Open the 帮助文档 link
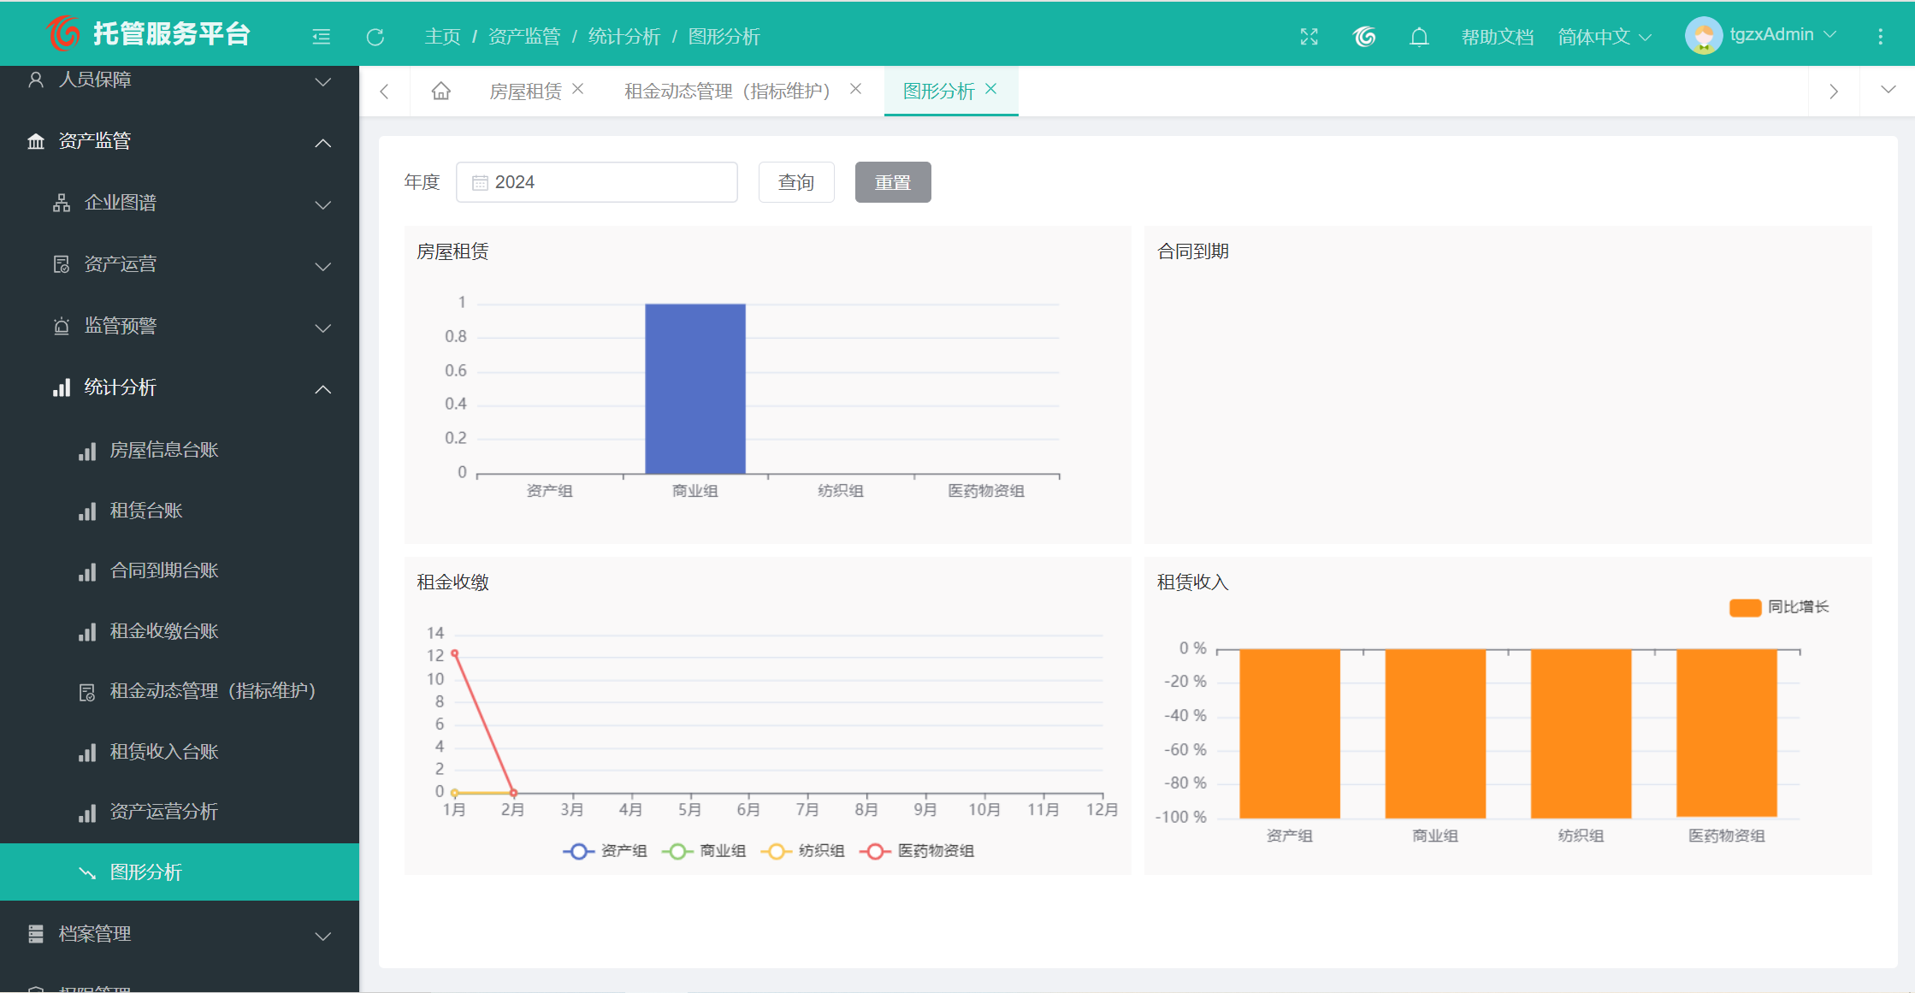This screenshot has width=1915, height=993. 1497,37
